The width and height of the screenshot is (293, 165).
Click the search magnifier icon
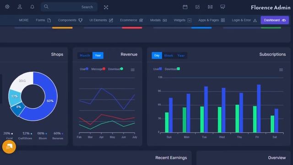pyautogui.click(x=46, y=7)
